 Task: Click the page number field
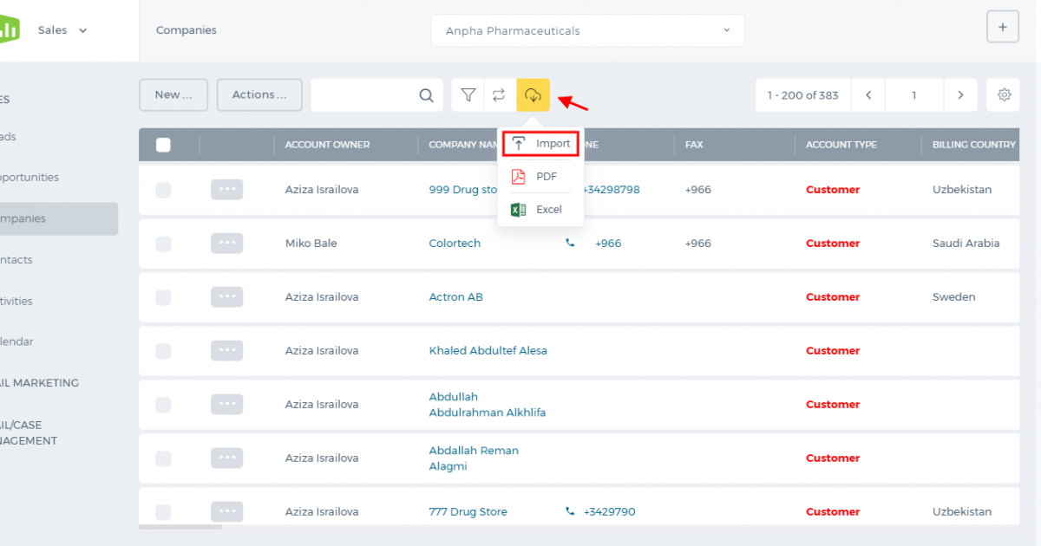click(914, 95)
